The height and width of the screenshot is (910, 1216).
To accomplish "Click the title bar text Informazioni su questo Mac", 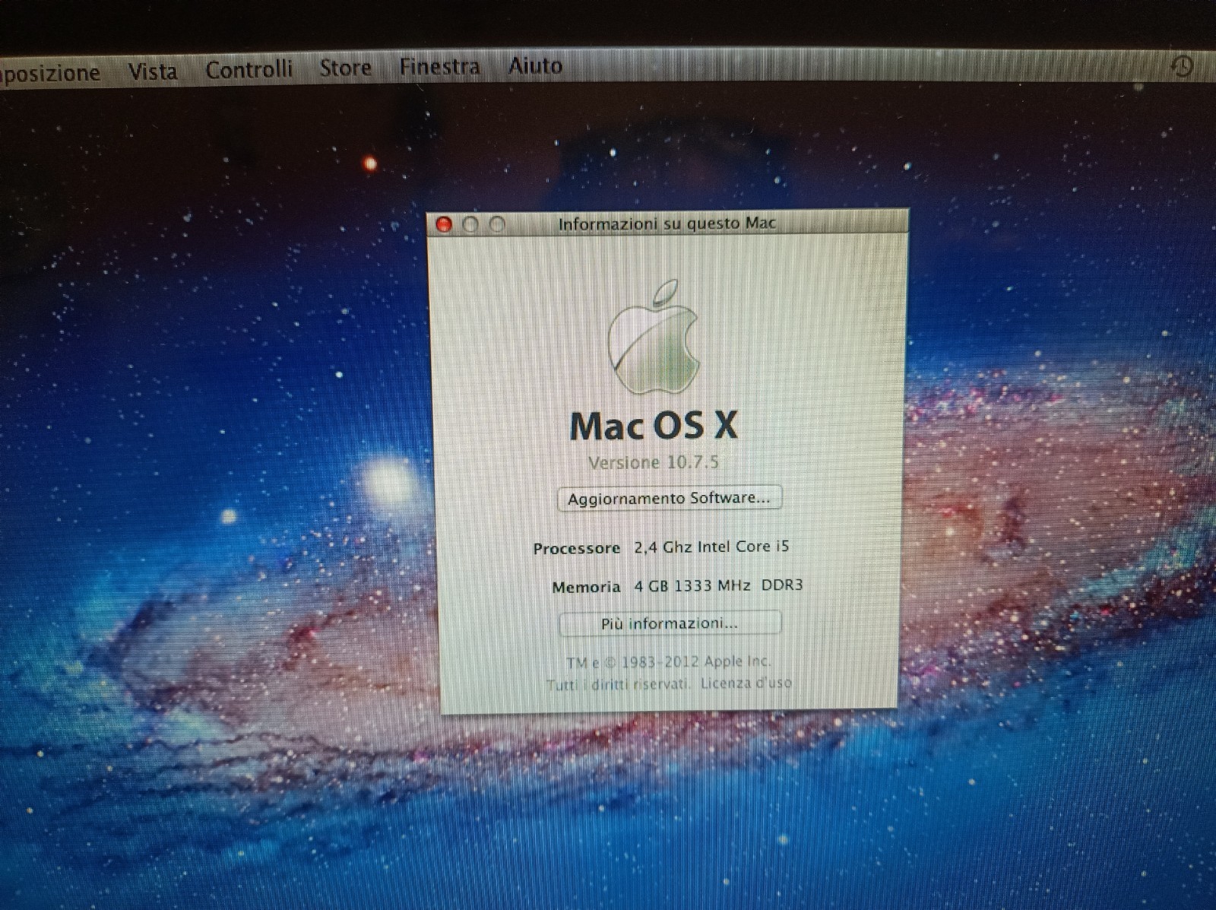I will pos(667,224).
